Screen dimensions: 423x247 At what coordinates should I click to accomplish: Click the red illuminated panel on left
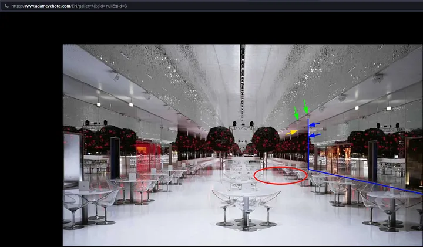click(150, 155)
